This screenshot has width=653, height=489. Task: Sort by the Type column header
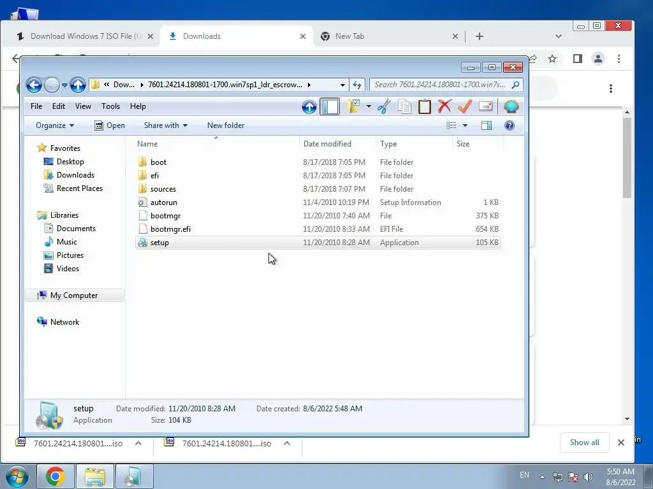coord(414,144)
